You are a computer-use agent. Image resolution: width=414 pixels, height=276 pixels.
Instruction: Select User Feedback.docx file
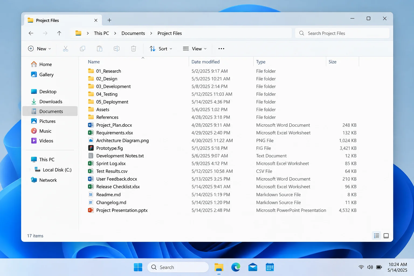(x=117, y=179)
